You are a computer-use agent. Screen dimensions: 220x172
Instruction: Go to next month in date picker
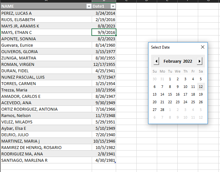(x=199, y=61)
